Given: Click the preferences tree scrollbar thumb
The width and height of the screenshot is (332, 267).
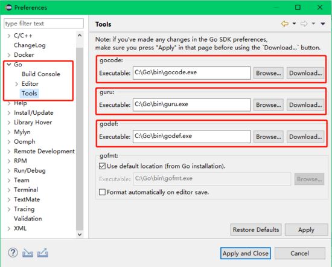Looking at the screenshot, I should click(x=80, y=139).
